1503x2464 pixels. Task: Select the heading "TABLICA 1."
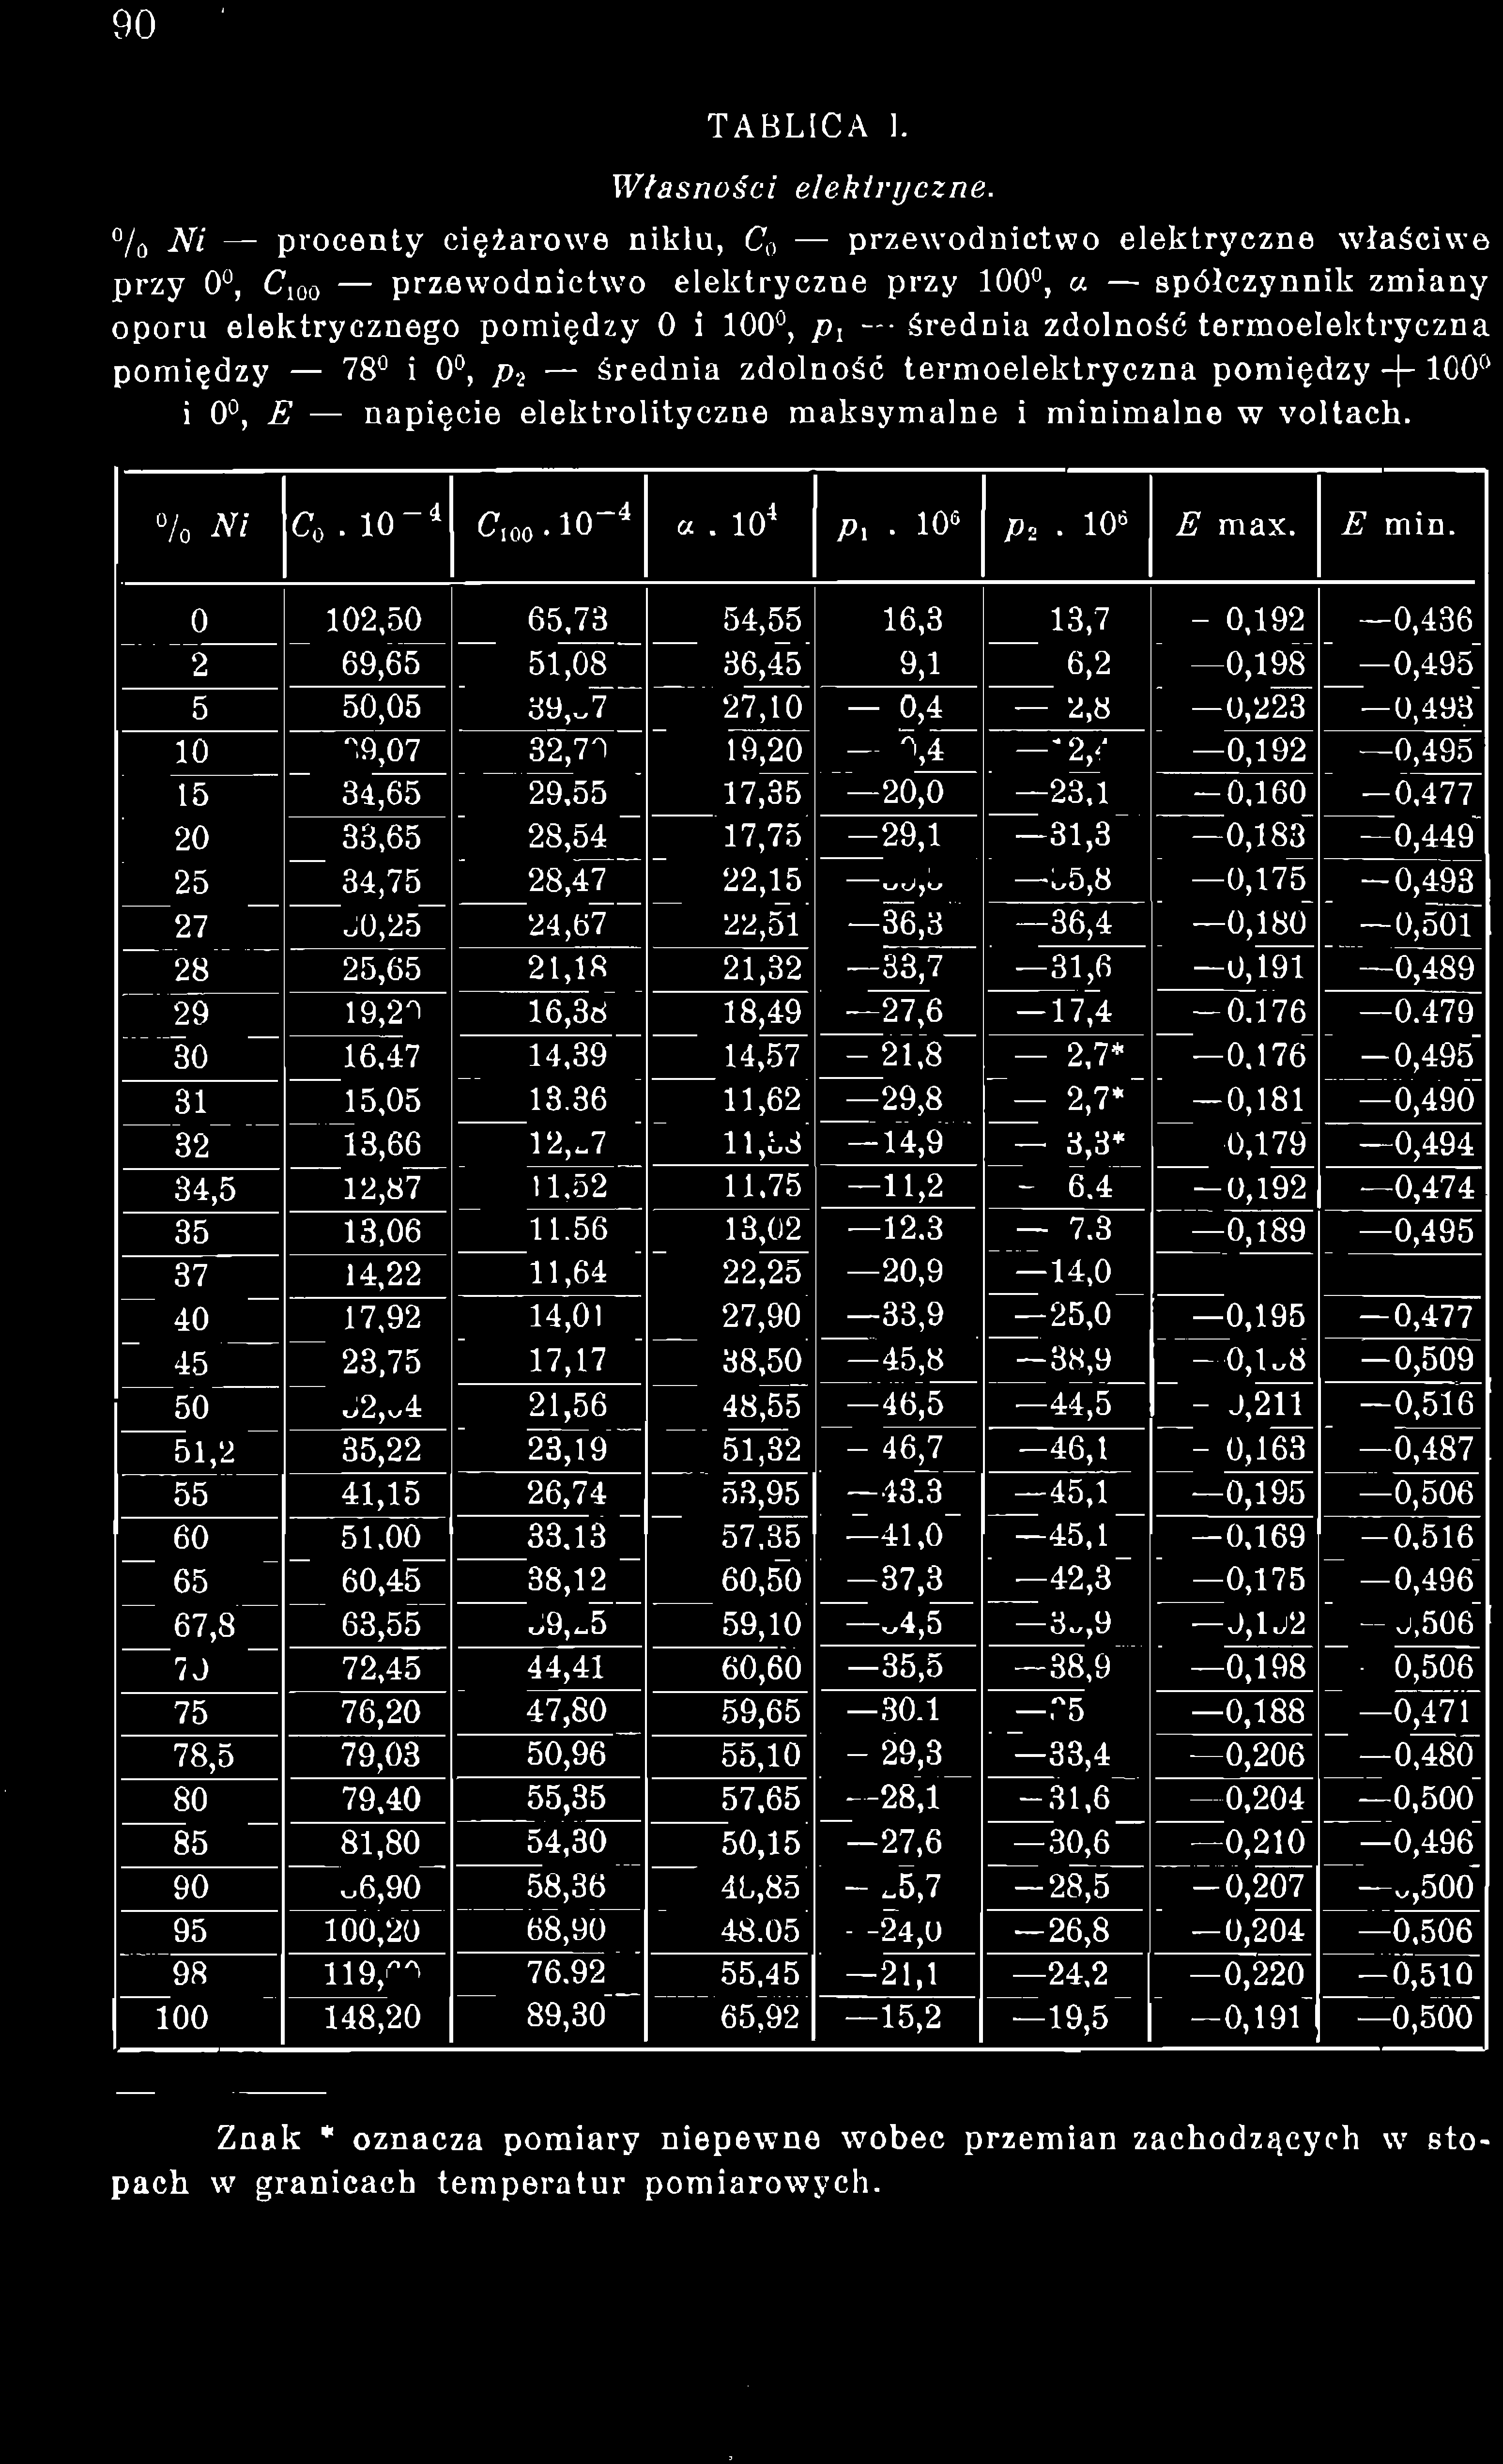808,126
